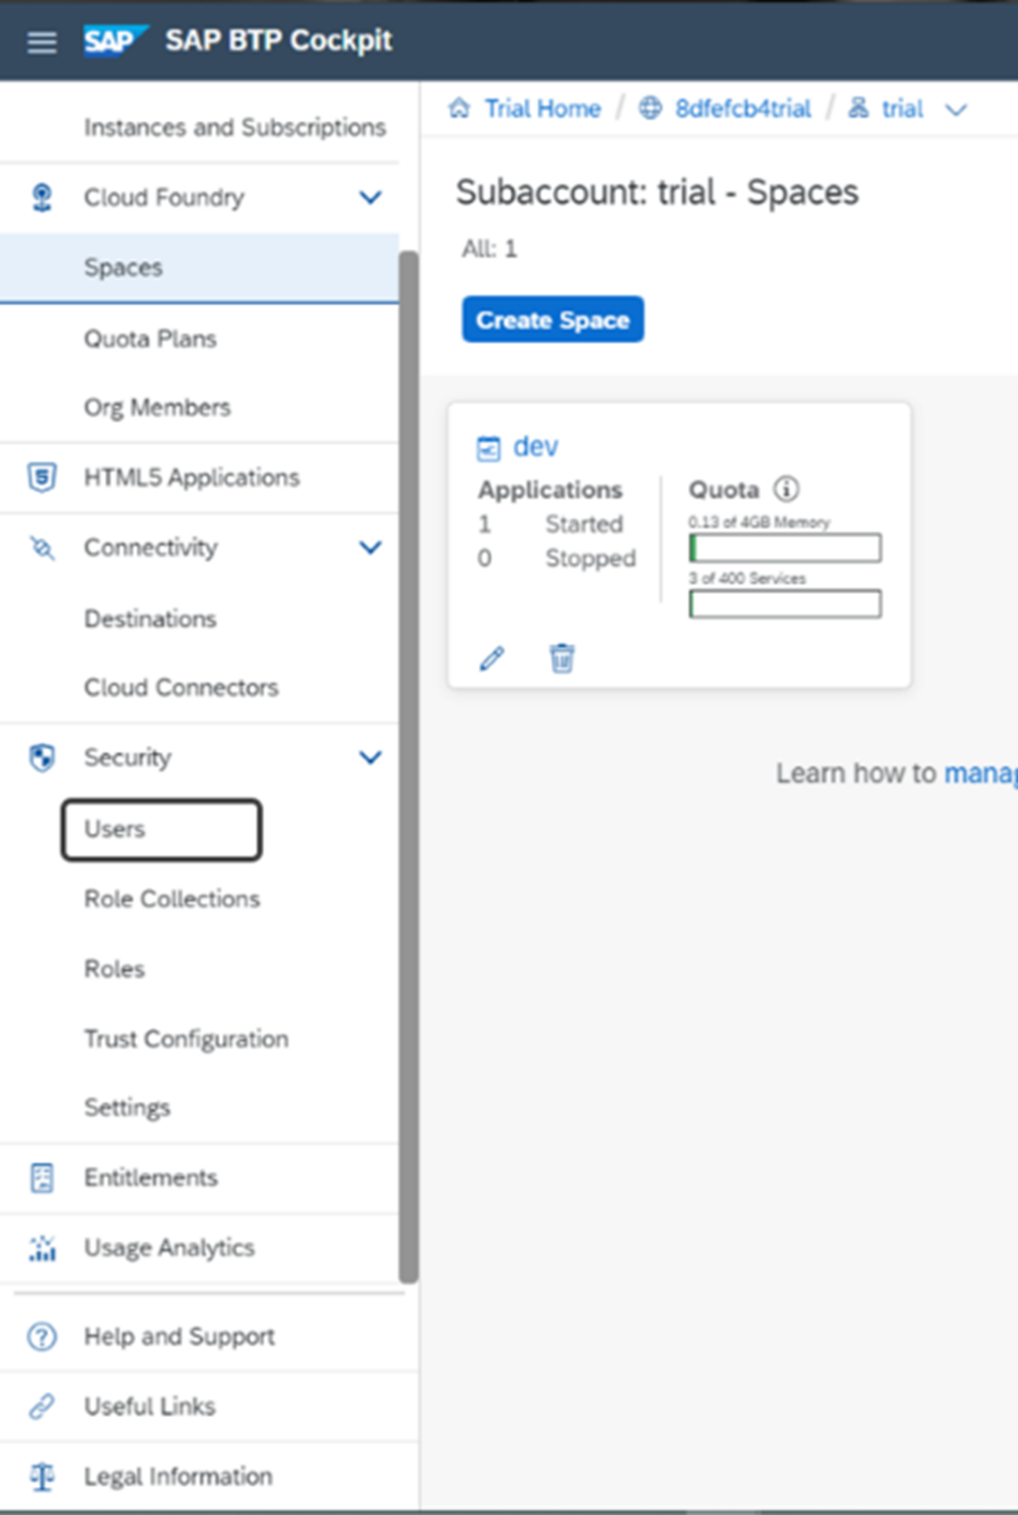Screen dimensions: 1018x1515
Task: Click the Create Space button
Action: click(553, 320)
